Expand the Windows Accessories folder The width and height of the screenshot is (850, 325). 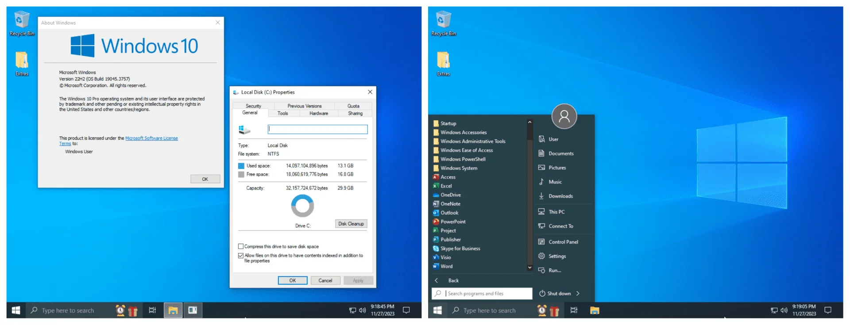pos(460,132)
